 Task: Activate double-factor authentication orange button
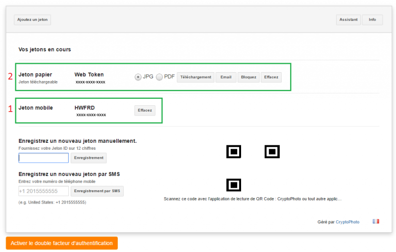pyautogui.click(x=62, y=243)
